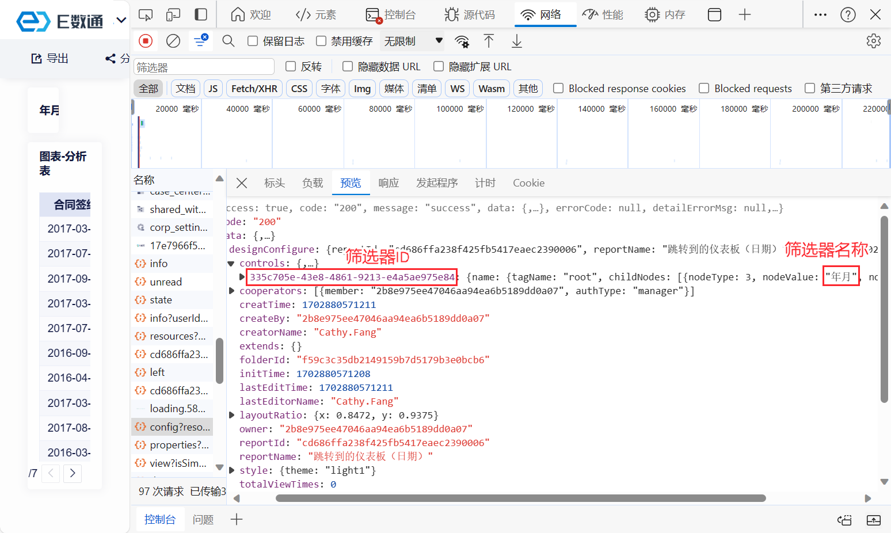Toggle the network filter icon
891x533 pixels.
pos(201,41)
